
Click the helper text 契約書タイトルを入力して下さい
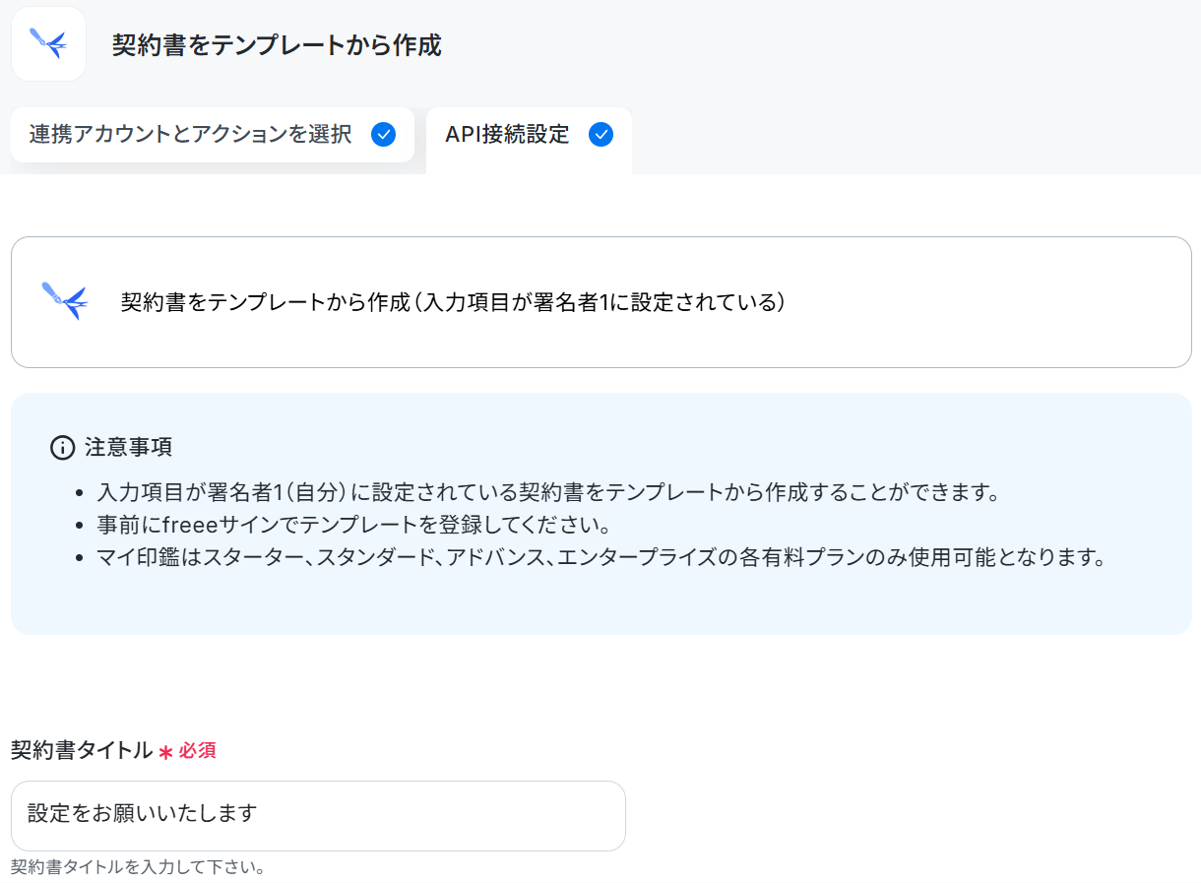(x=138, y=868)
